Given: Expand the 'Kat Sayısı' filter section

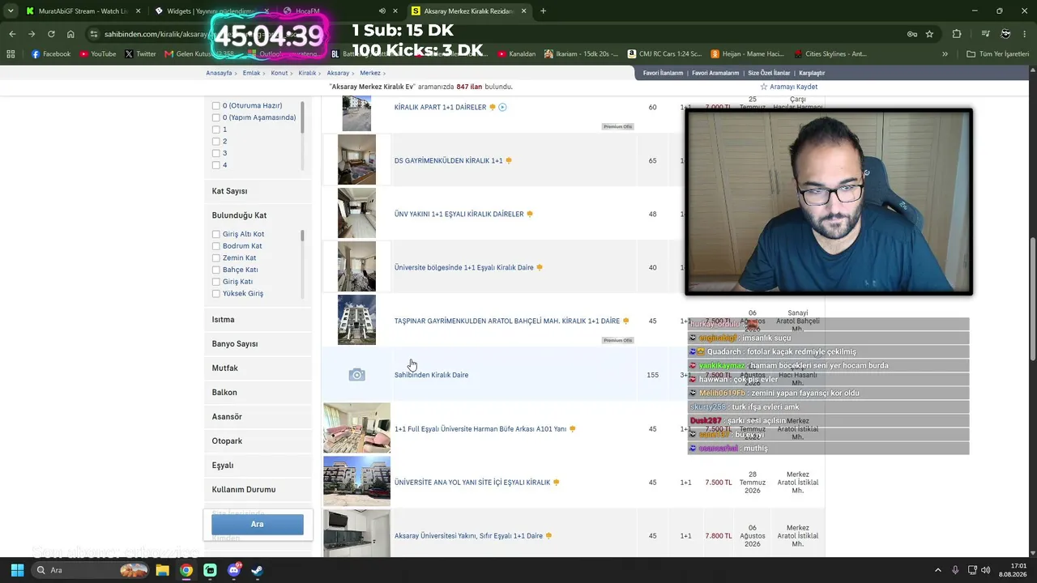Looking at the screenshot, I should click(258, 191).
